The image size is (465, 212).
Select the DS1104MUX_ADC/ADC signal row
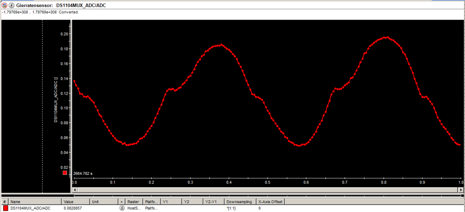pos(30,208)
